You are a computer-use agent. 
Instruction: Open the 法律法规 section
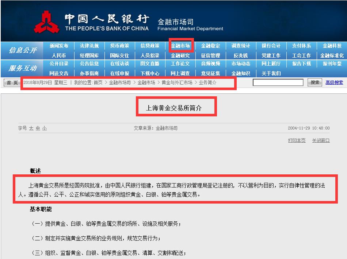pos(89,46)
